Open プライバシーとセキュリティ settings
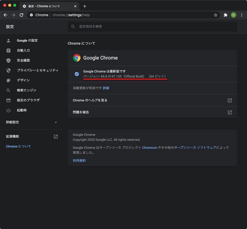The width and height of the screenshot is (247, 229). 38,70
